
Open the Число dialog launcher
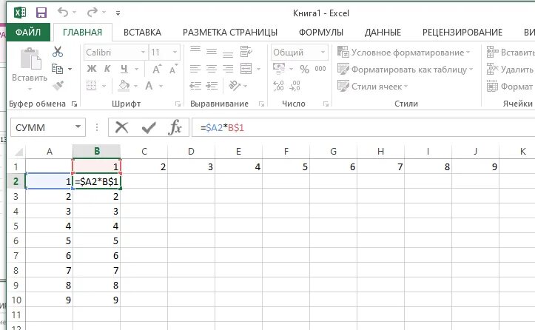(x=326, y=104)
